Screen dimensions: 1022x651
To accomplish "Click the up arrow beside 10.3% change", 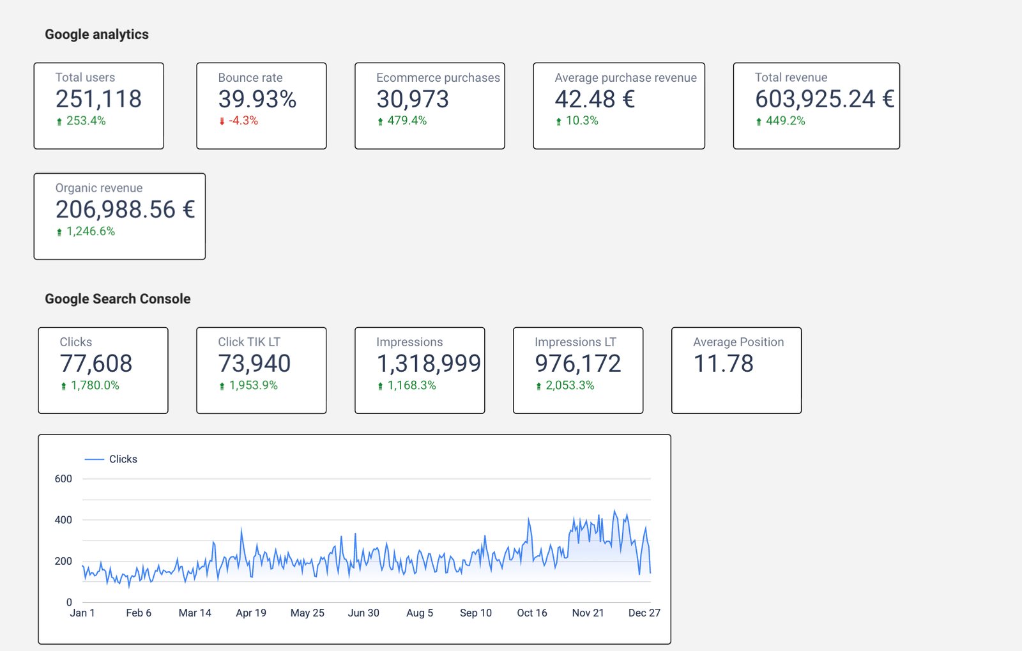I will pos(558,121).
